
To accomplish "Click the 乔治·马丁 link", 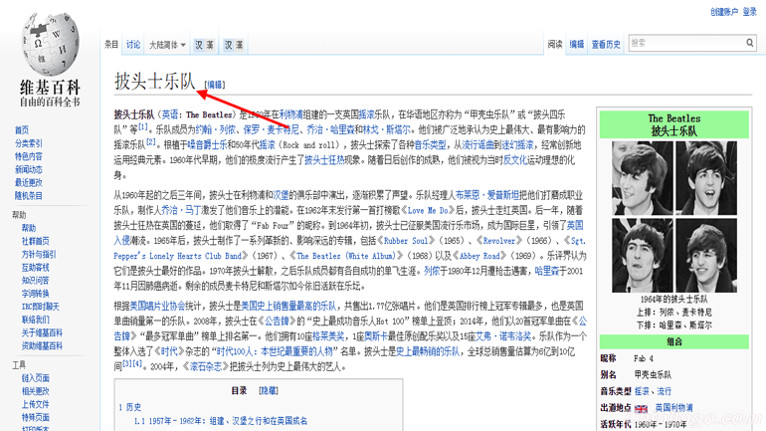I will pos(181,211).
